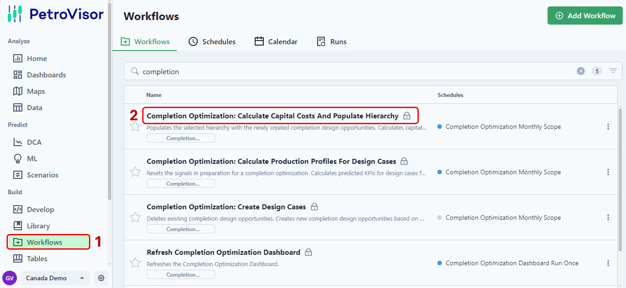Open Scenarios in sidebar
The height and width of the screenshot is (288, 626).
click(36, 175)
